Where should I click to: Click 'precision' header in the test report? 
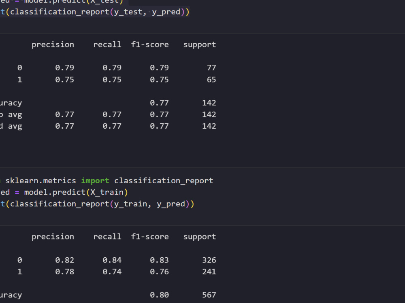pyautogui.click(x=53, y=44)
